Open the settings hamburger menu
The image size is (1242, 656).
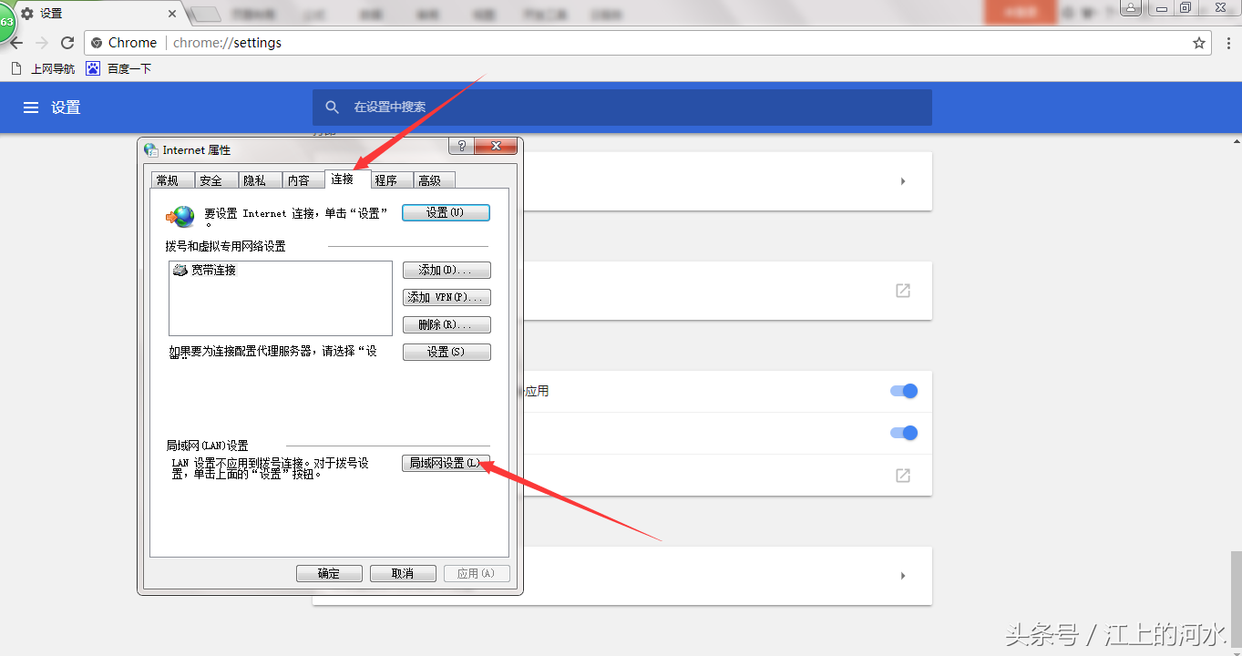[31, 108]
